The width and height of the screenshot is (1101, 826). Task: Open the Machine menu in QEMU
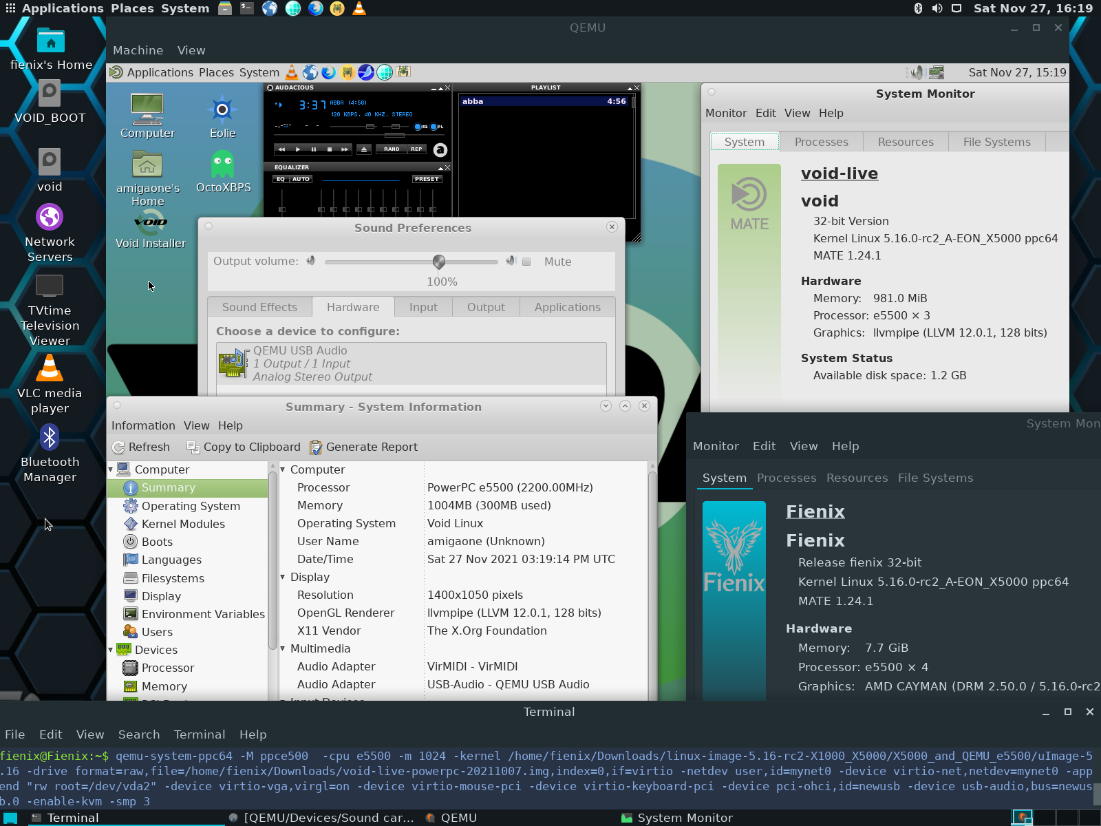pos(138,50)
